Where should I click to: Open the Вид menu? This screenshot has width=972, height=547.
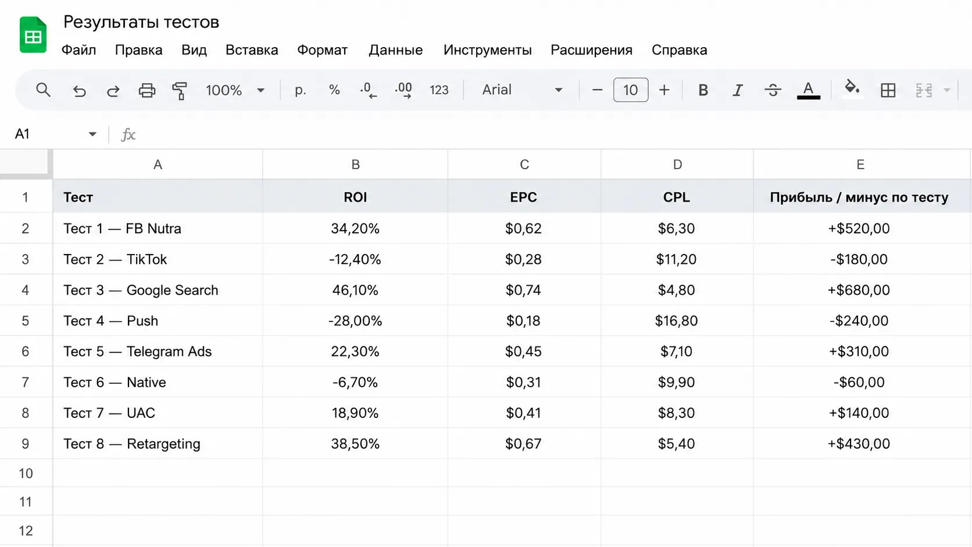(x=194, y=50)
